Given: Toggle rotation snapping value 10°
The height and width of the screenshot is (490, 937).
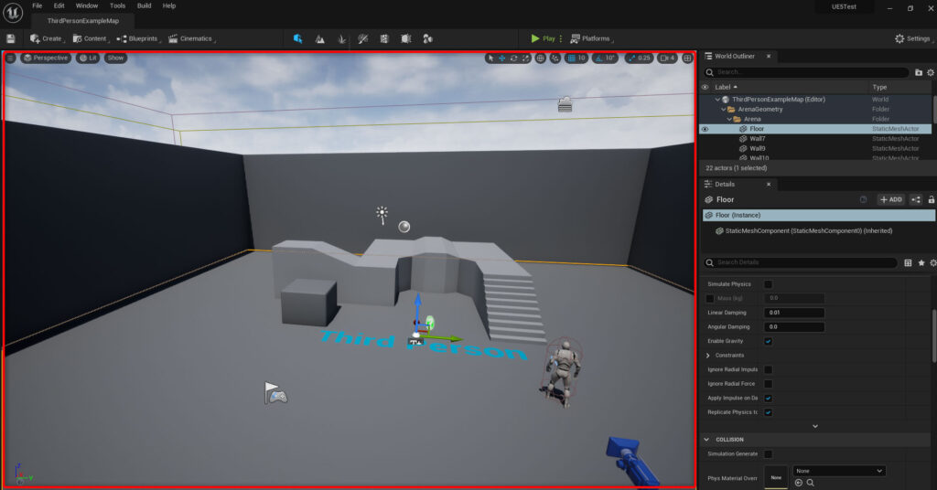Looking at the screenshot, I should pyautogui.click(x=605, y=58).
